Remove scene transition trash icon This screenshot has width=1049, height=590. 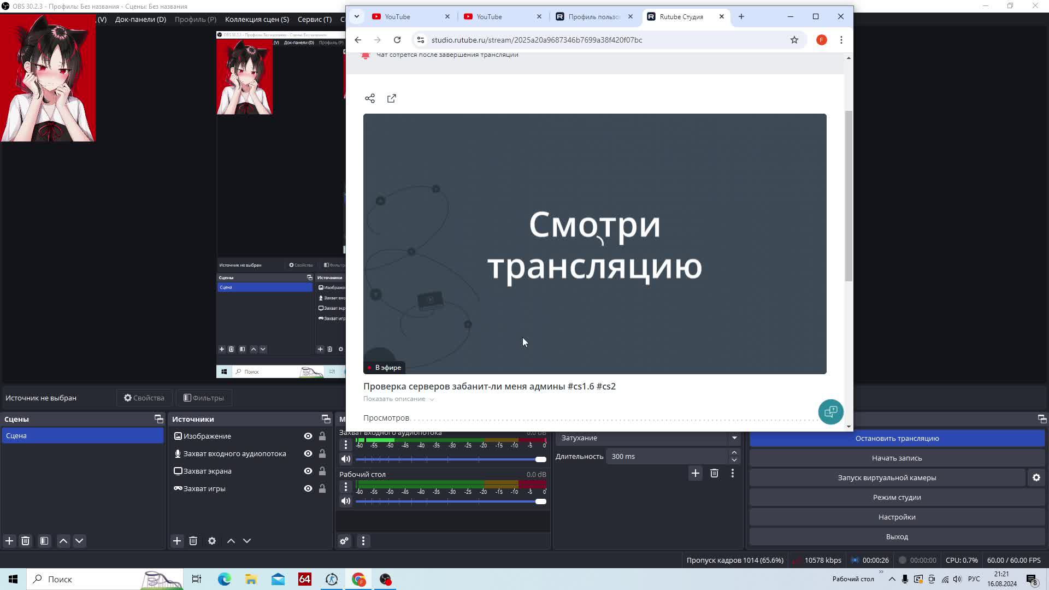point(714,473)
